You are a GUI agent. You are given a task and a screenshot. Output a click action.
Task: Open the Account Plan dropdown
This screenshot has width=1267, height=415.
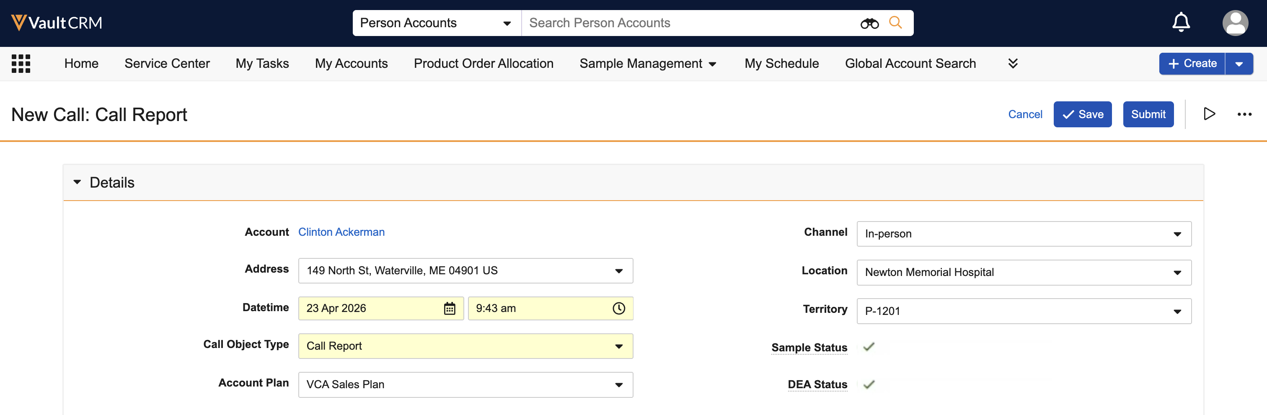coord(465,384)
